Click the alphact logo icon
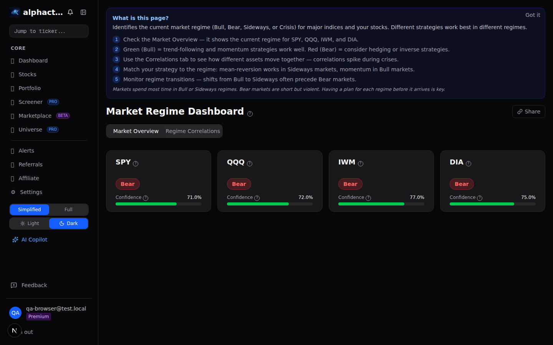Screen dimensions: 553x345 (x=14, y=12)
